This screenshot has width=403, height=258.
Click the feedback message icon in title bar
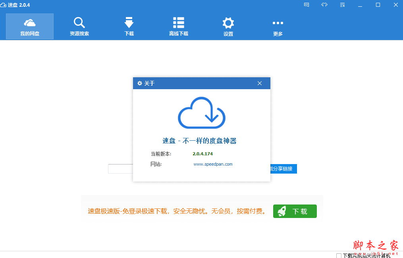point(307,5)
